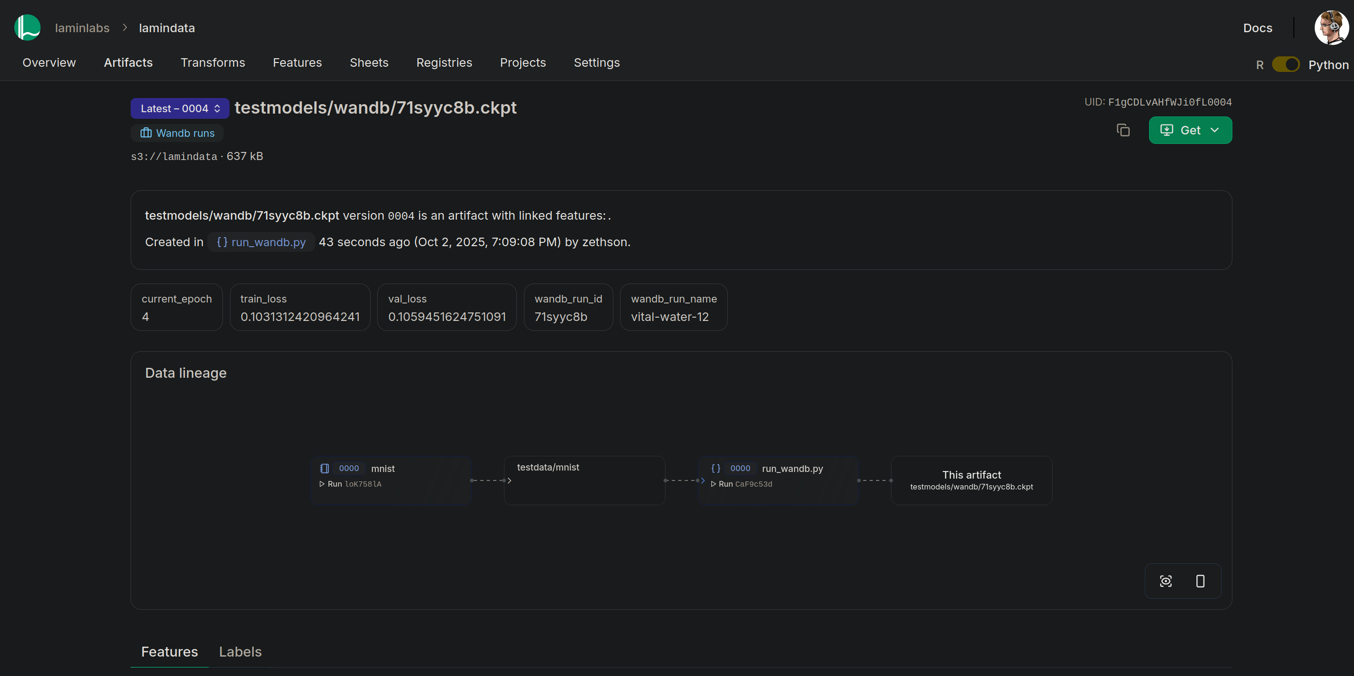The width and height of the screenshot is (1354, 676).
Task: Click the portrait layout icon in lineage
Action: pyautogui.click(x=1200, y=581)
